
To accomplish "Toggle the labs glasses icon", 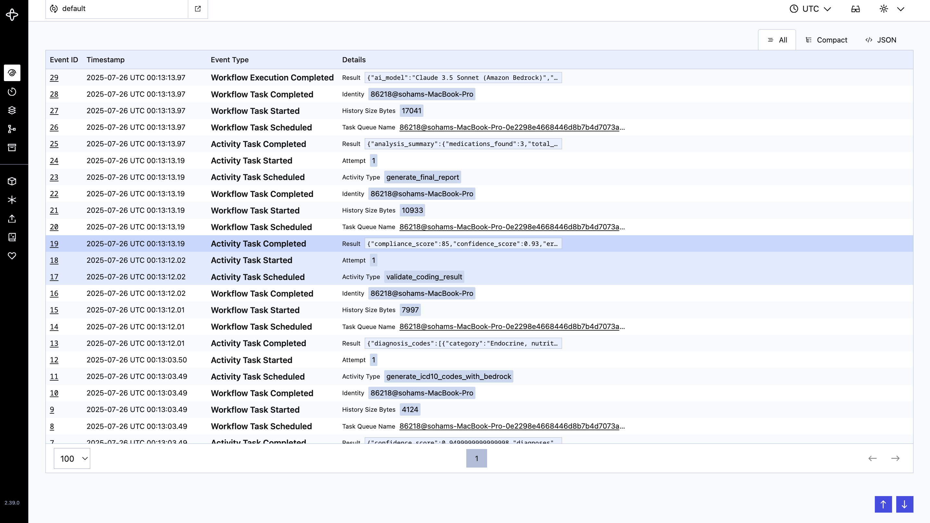I will [x=855, y=9].
